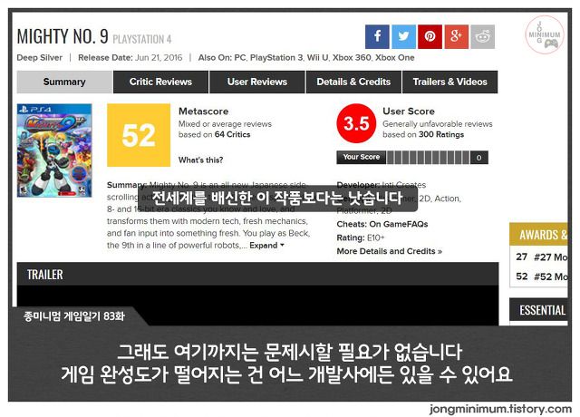Open the Trailers & Videos tab

coord(449,82)
